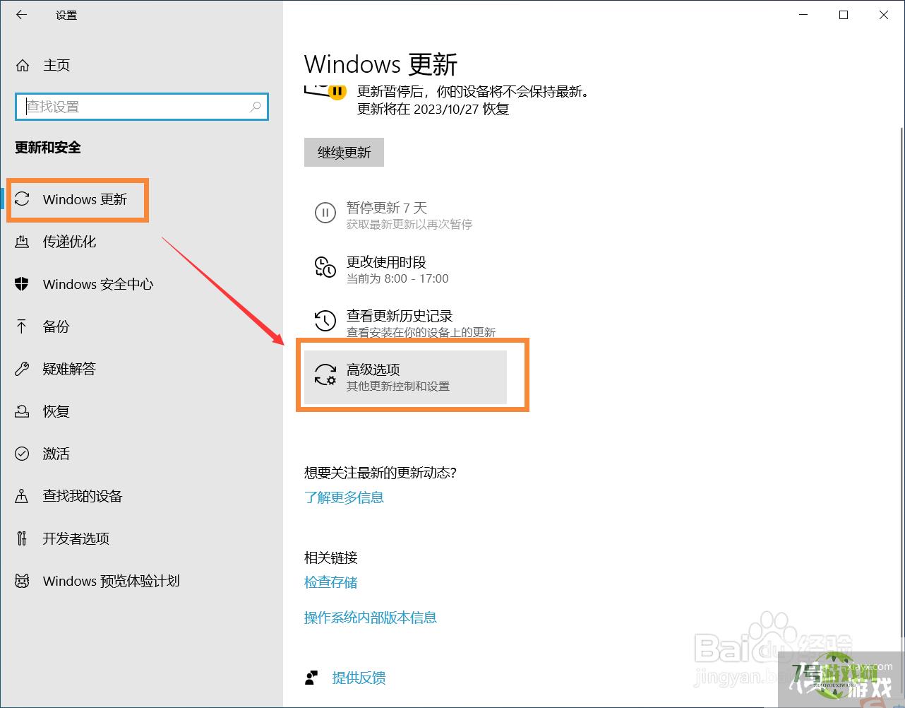
Task: Click the feedback person icon near 提供反馈
Action: (311, 678)
